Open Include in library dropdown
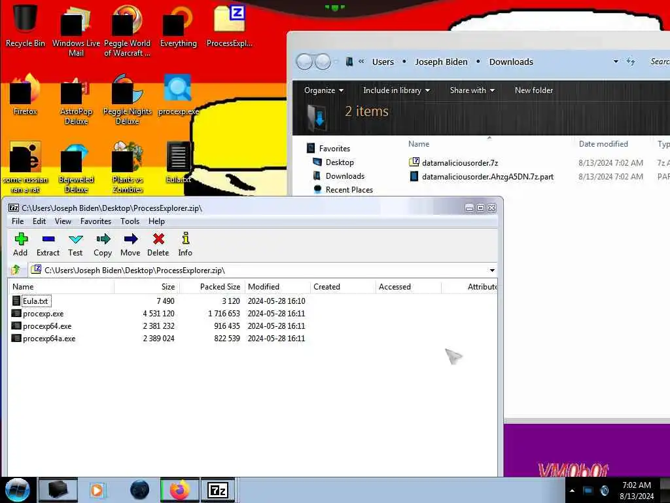The image size is (670, 503). (x=396, y=90)
